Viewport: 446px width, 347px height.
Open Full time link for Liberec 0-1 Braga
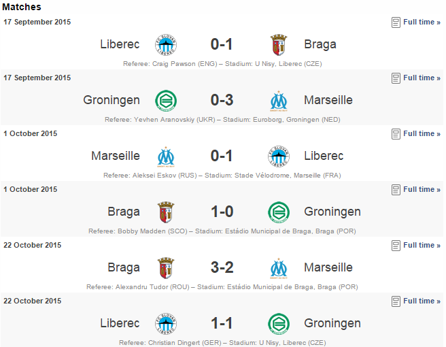(x=422, y=22)
